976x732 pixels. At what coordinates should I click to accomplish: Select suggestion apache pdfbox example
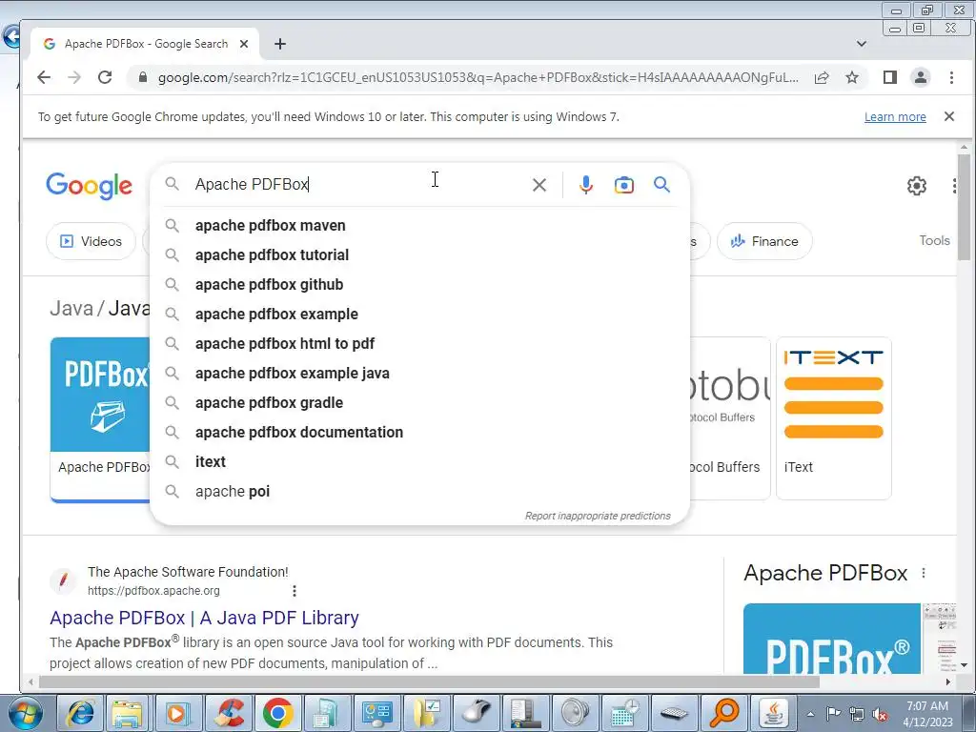[419, 315]
